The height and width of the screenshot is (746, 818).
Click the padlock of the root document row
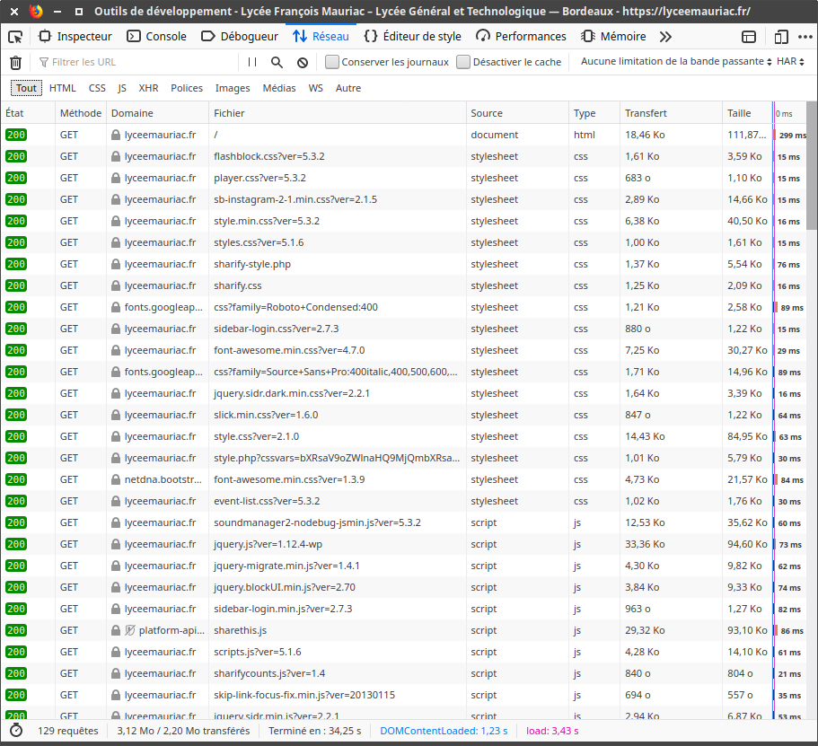116,135
